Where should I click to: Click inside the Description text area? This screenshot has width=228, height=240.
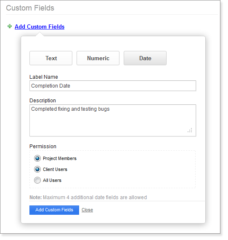[x=113, y=120]
